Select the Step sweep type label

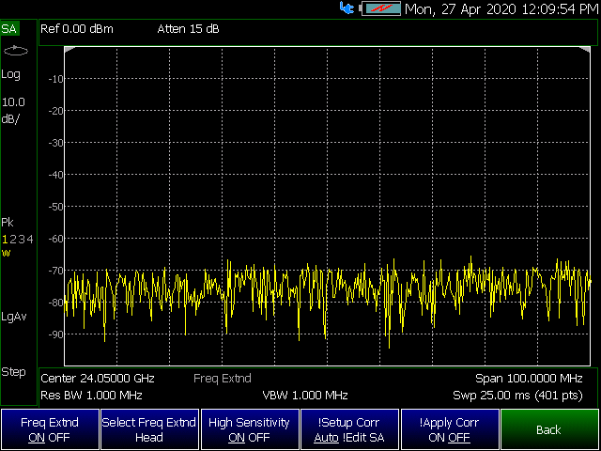click(13, 372)
